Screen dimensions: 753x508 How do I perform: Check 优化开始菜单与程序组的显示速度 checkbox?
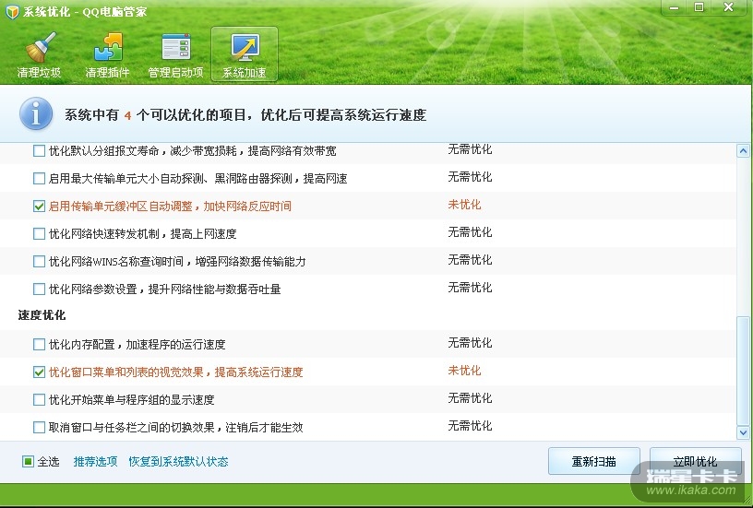(39, 399)
